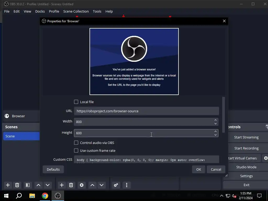268x201 pixels.
Task: Click into the URL input field
Action: 146,111
